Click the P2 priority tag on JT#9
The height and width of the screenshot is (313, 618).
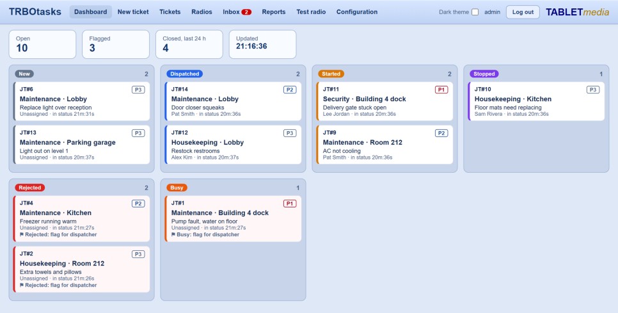(441, 133)
